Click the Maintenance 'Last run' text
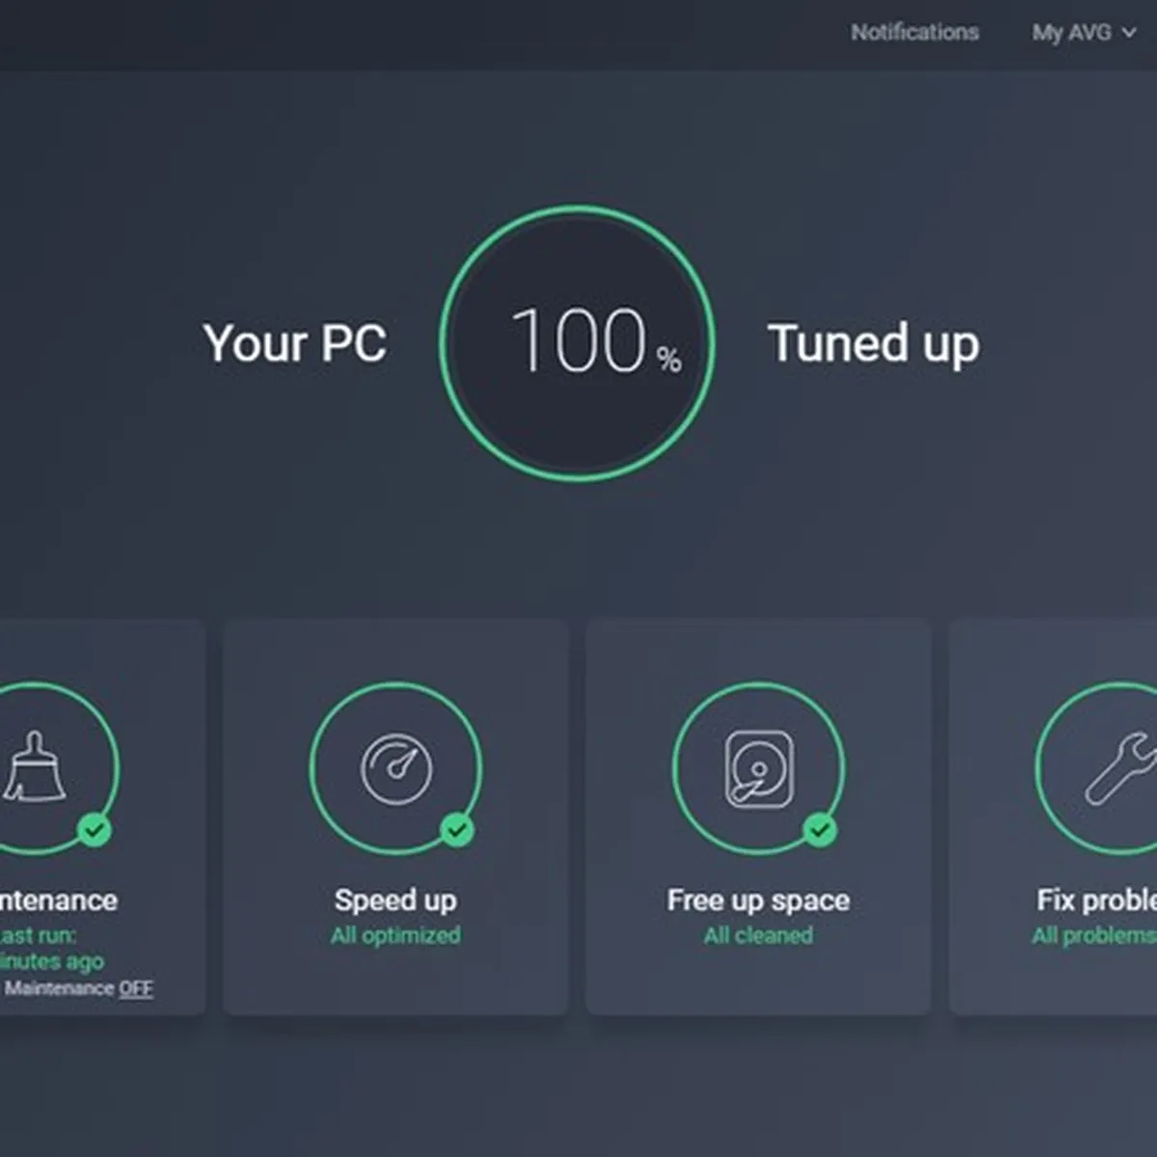1157x1157 pixels. [x=38, y=935]
